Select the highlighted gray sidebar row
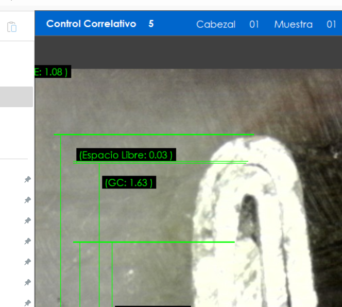342x307 pixels. coord(16,97)
